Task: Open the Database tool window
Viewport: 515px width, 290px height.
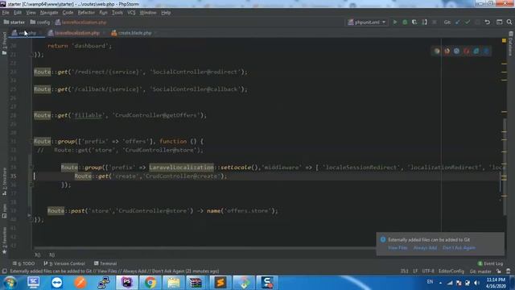Action: point(511,43)
